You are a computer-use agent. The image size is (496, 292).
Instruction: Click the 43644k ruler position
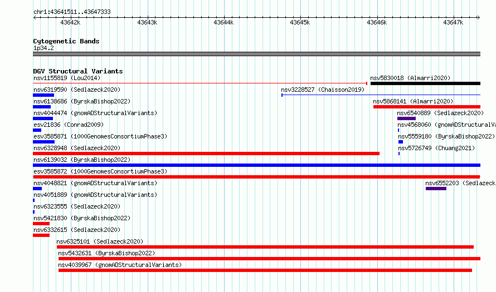click(223, 22)
